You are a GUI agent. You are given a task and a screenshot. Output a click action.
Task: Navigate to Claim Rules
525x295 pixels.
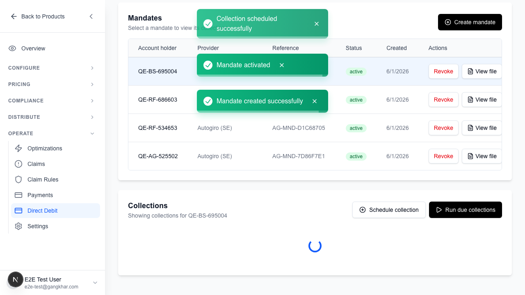(x=55, y=179)
